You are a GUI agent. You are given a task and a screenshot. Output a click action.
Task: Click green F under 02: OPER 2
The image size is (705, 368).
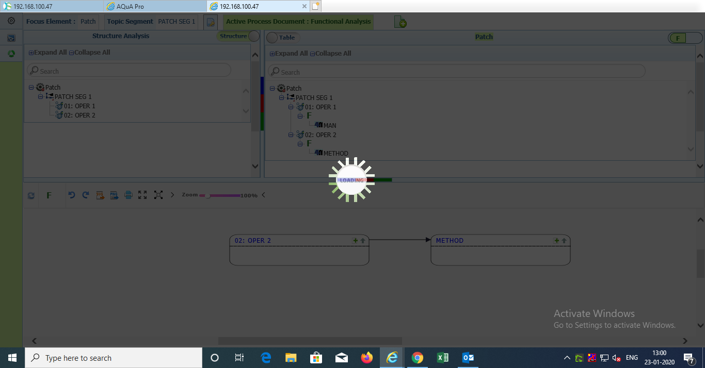click(x=309, y=144)
